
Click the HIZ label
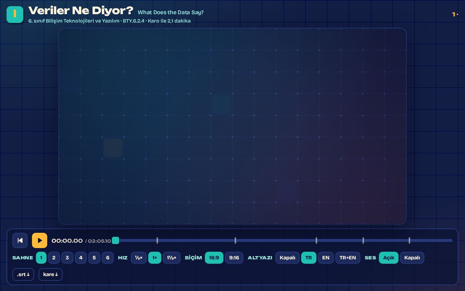pyautogui.click(x=123, y=258)
